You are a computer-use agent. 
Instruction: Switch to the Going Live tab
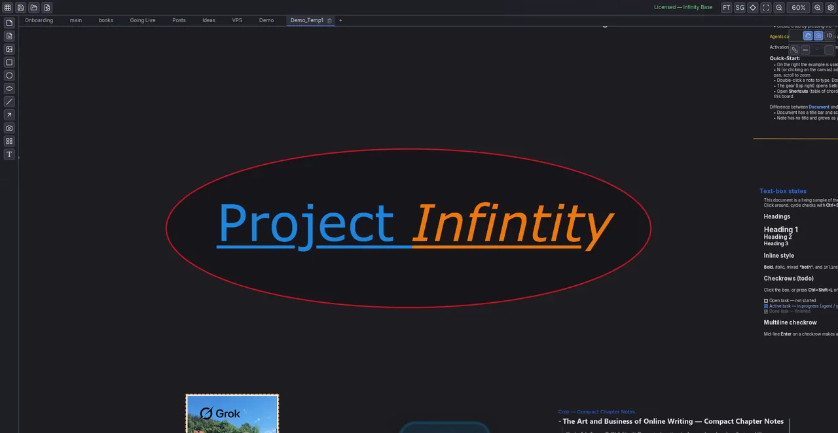point(143,20)
